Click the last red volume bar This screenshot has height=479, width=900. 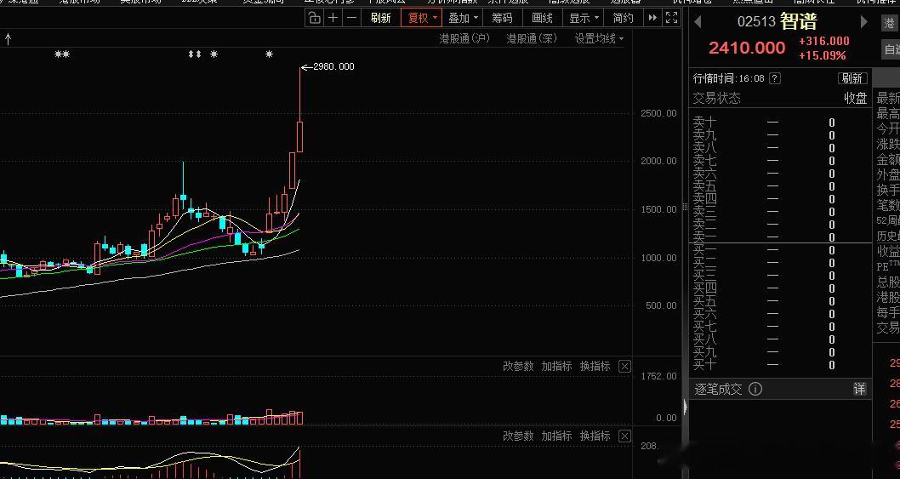(299, 418)
